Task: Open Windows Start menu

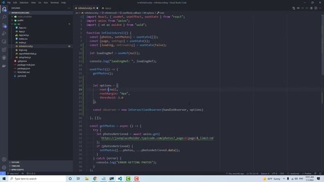Action: [4, 178]
